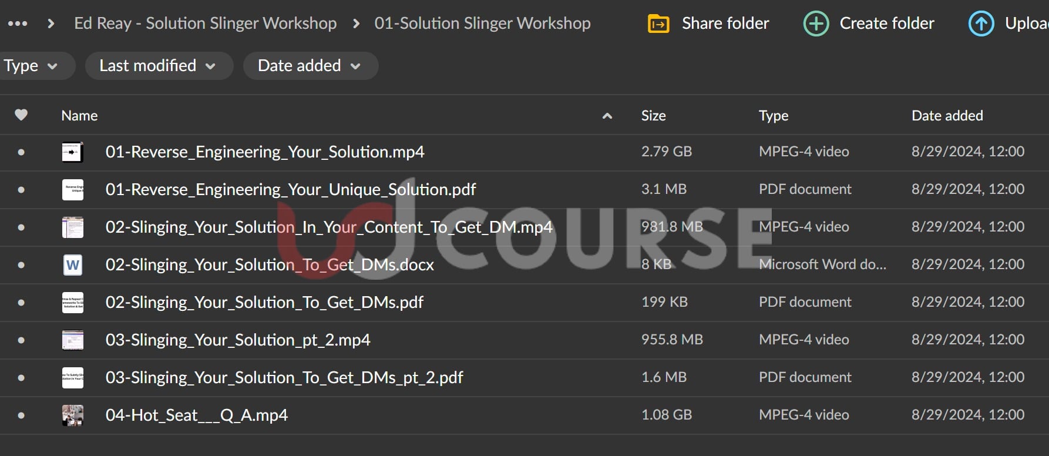Toggle the favorite dot beside 01-Reverse_Engineering_Your_Solution.mp4
Screen dimensions: 1049x456
(21, 152)
